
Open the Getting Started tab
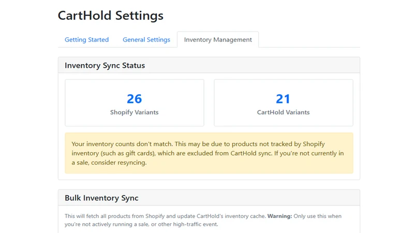pos(86,40)
